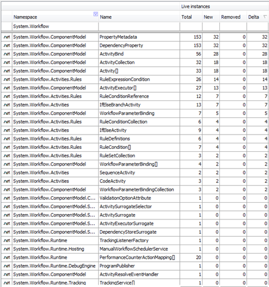The height and width of the screenshot is (287, 269).
Task: Click the System.Workflow.Runtime.Tracking namespace cell
Action: click(55, 283)
